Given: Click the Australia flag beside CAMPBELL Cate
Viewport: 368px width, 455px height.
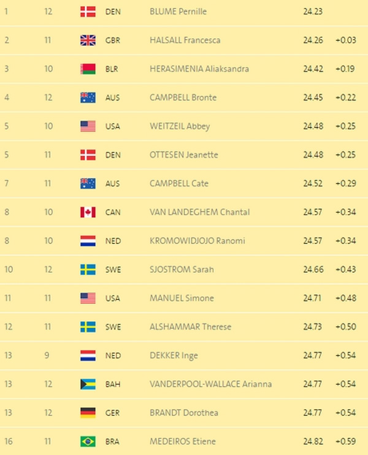Looking at the screenshot, I should tap(88, 183).
